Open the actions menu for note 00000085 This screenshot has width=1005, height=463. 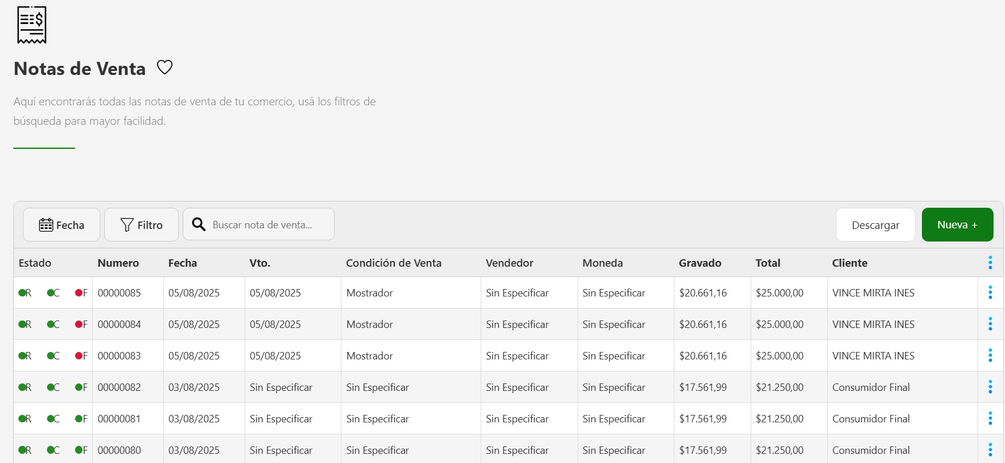click(x=990, y=292)
